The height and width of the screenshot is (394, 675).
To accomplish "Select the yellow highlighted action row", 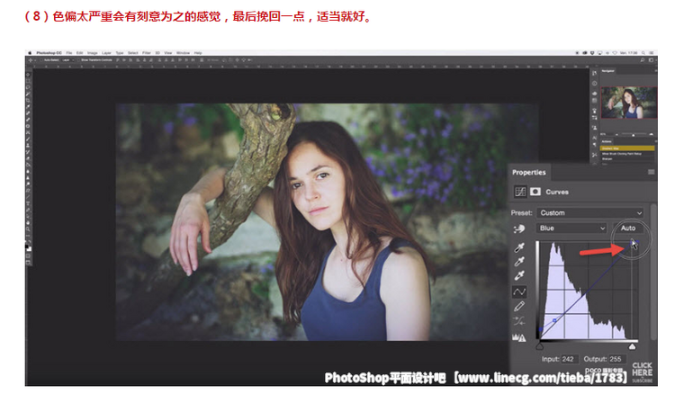I will 627,148.
